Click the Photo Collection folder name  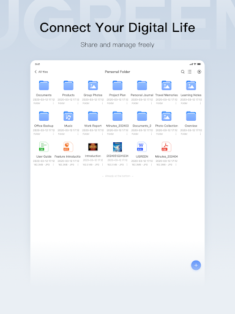point(166,126)
